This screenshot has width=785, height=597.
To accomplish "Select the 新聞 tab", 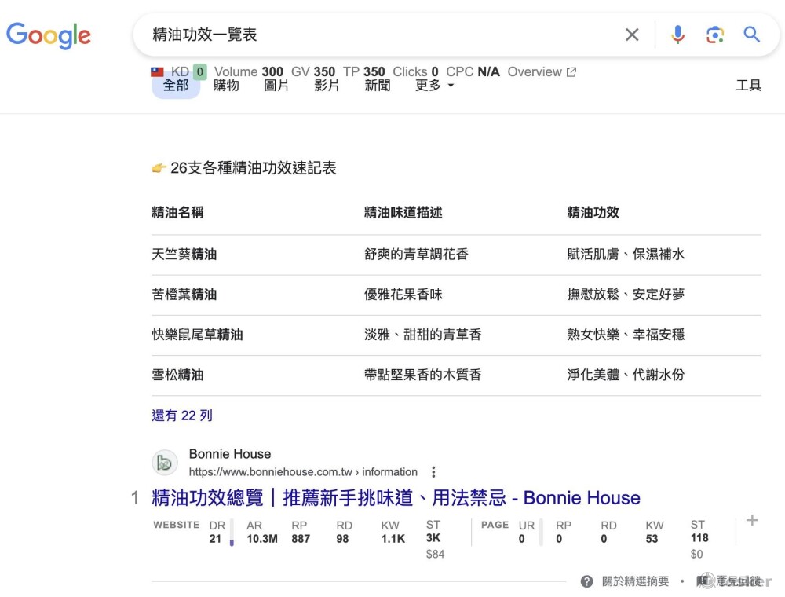I will coord(377,86).
